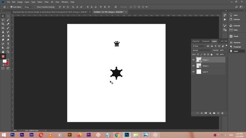Hide the Shape 1 layer
The width and height of the screenshot is (246, 138).
point(193,66)
